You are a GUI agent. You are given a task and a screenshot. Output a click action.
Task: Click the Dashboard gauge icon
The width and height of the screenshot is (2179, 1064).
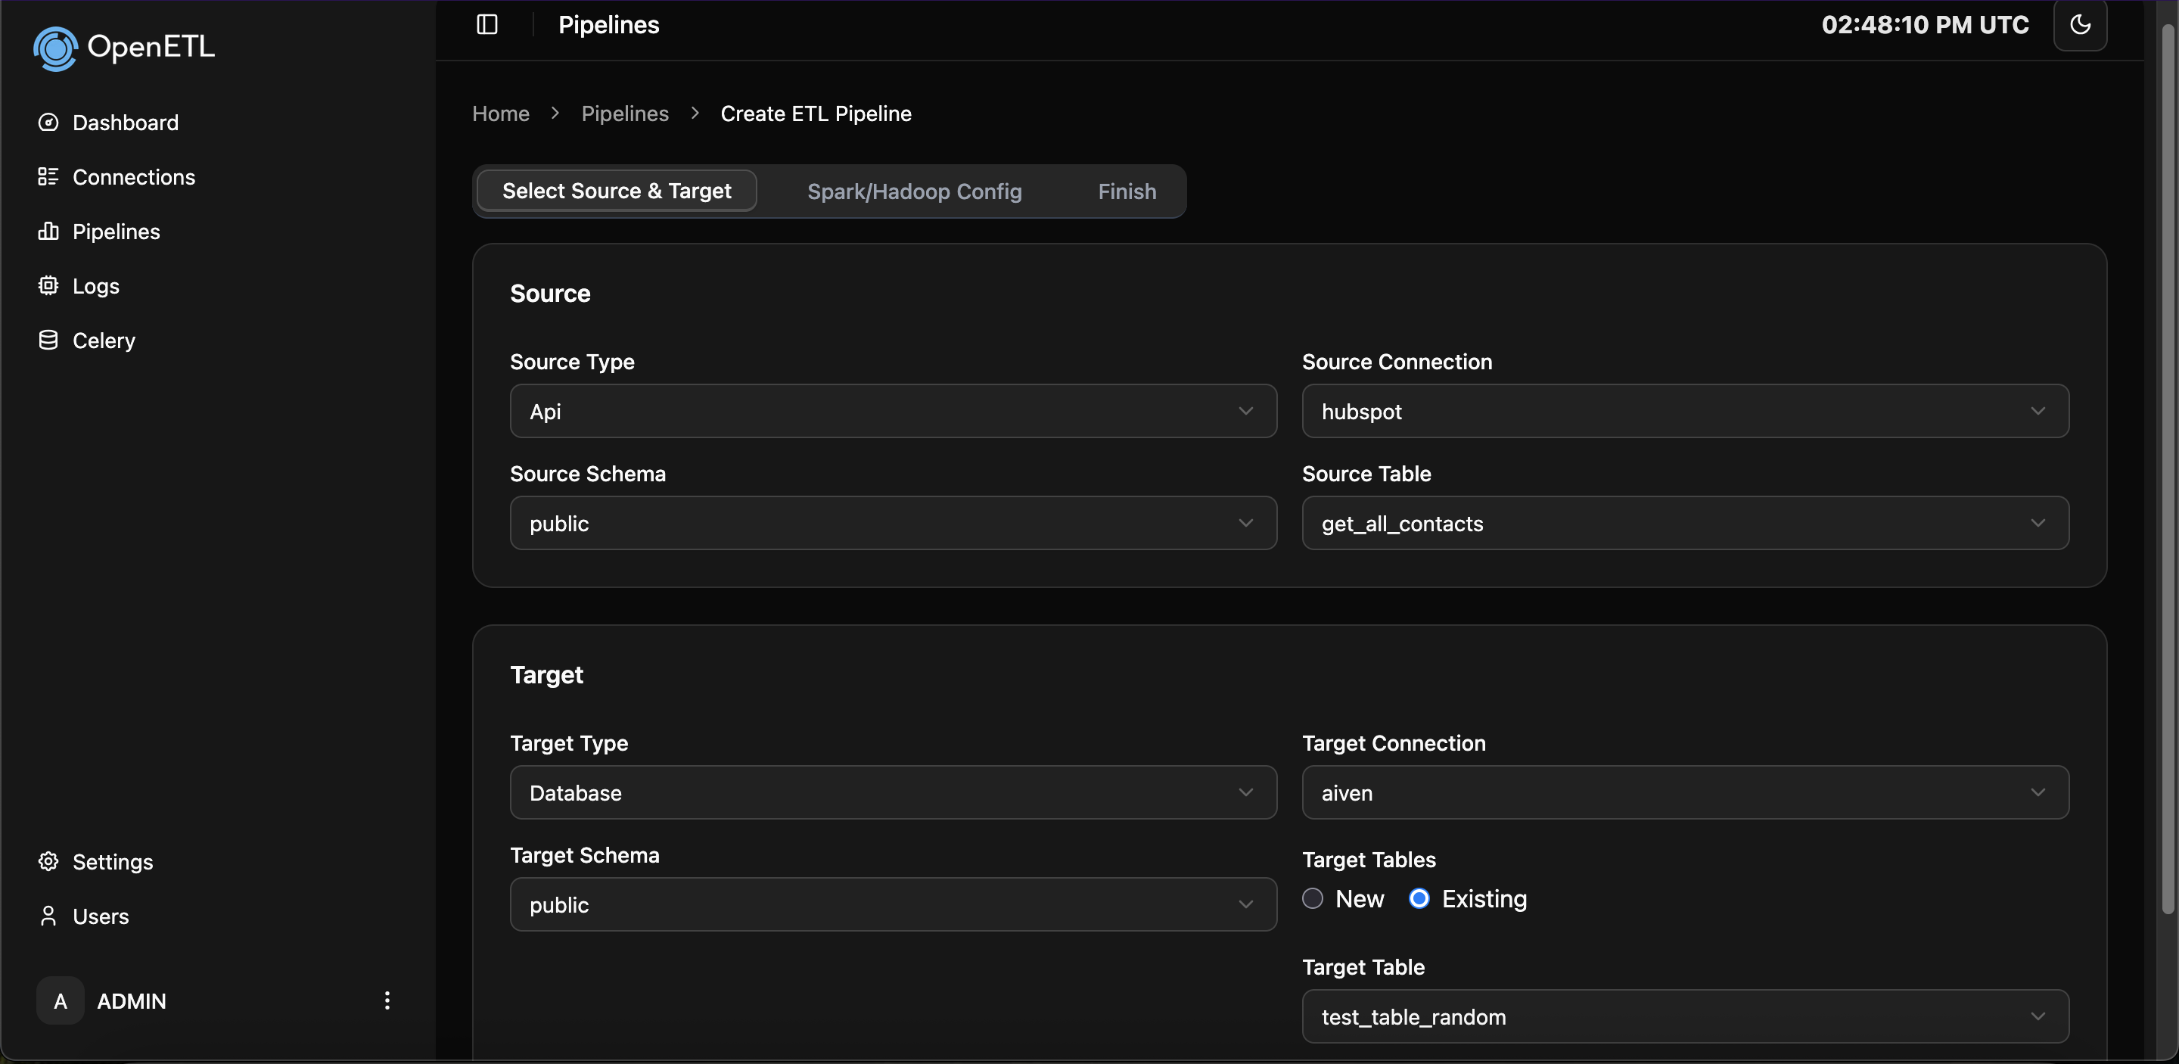(48, 123)
